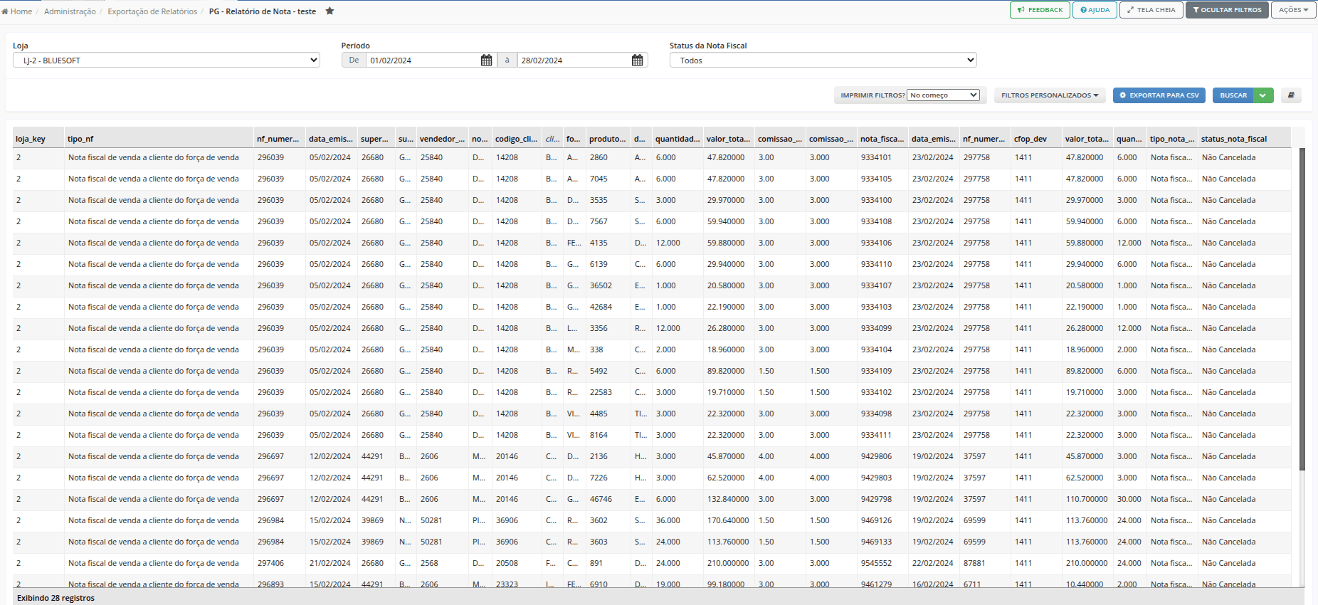Click product code 22583

[x=601, y=392]
